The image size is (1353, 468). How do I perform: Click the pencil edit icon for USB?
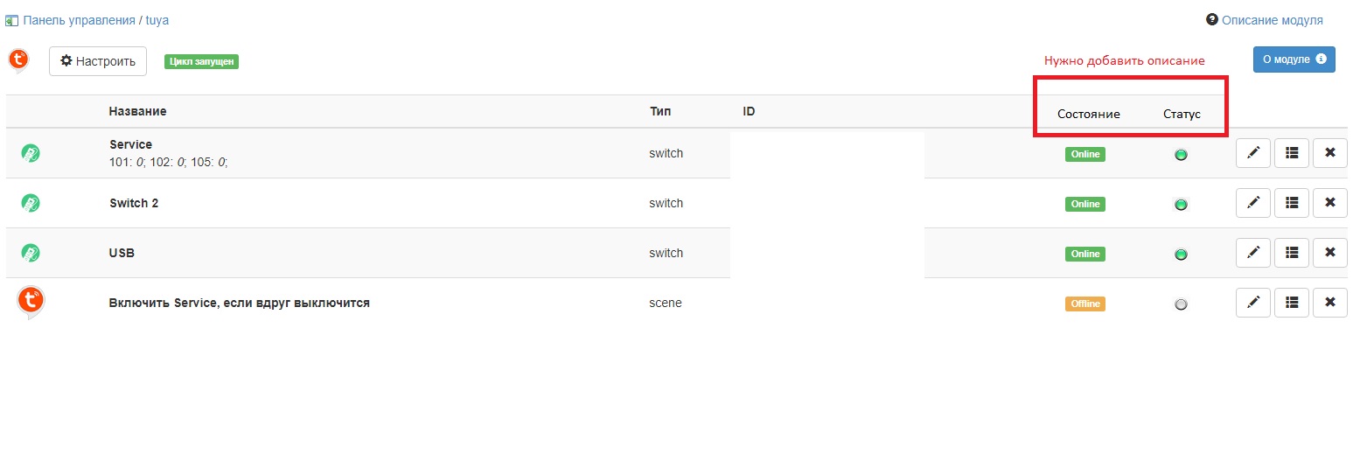[1252, 253]
